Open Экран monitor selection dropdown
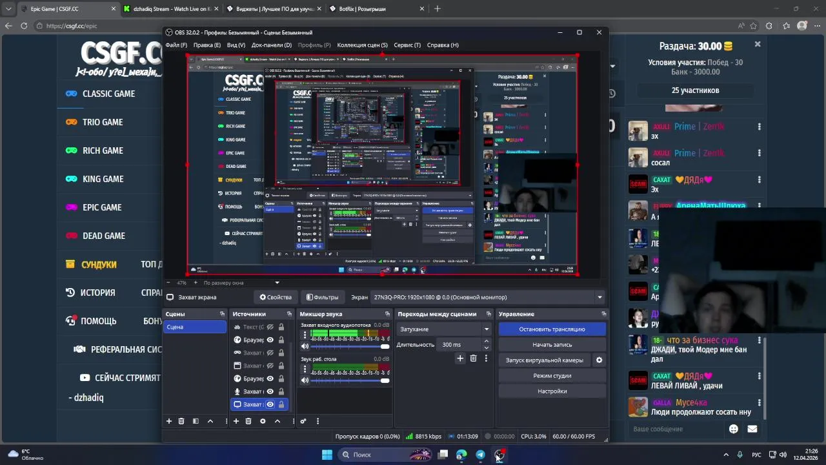This screenshot has width=826, height=465. (489, 297)
